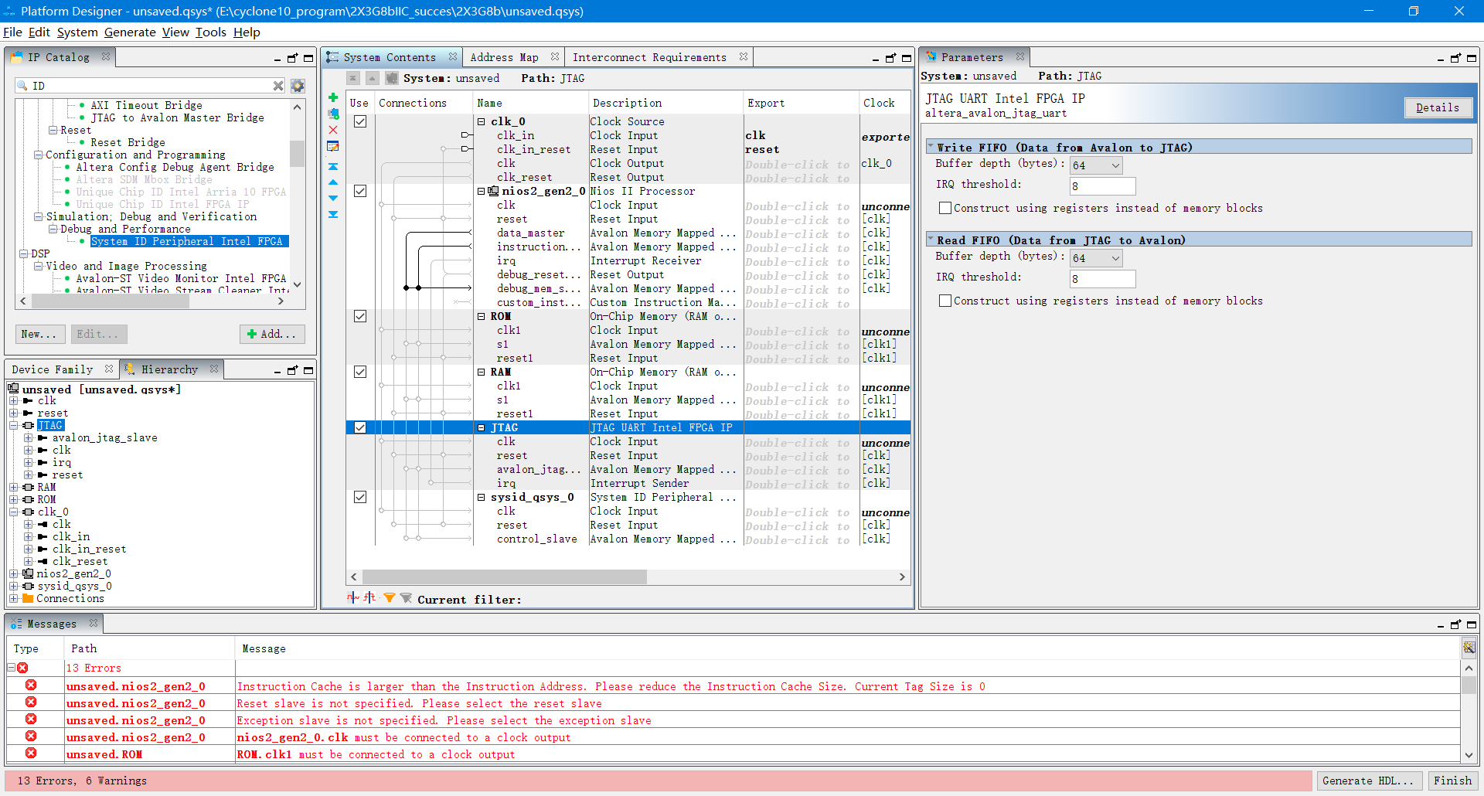The width and height of the screenshot is (1484, 796).
Task: Collapse the clk_0 row in System Contents
Action: pos(482,121)
